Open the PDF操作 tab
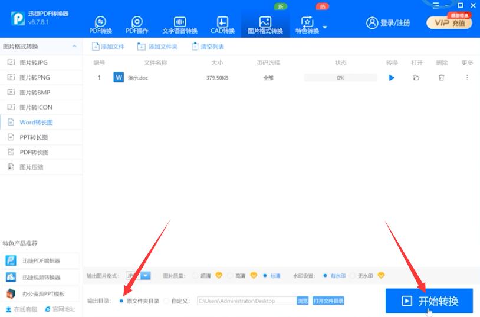This screenshot has height=317, width=480. [137, 25]
